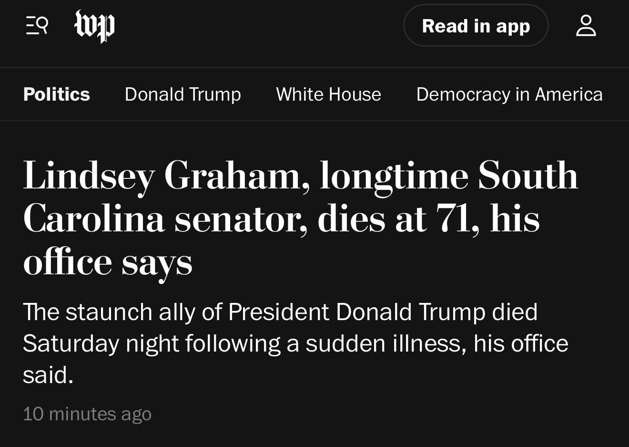The image size is (629, 447).
Task: Tap the Read in app button
Action: [x=476, y=26]
